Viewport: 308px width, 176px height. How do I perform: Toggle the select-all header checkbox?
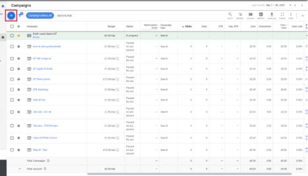point(12,26)
